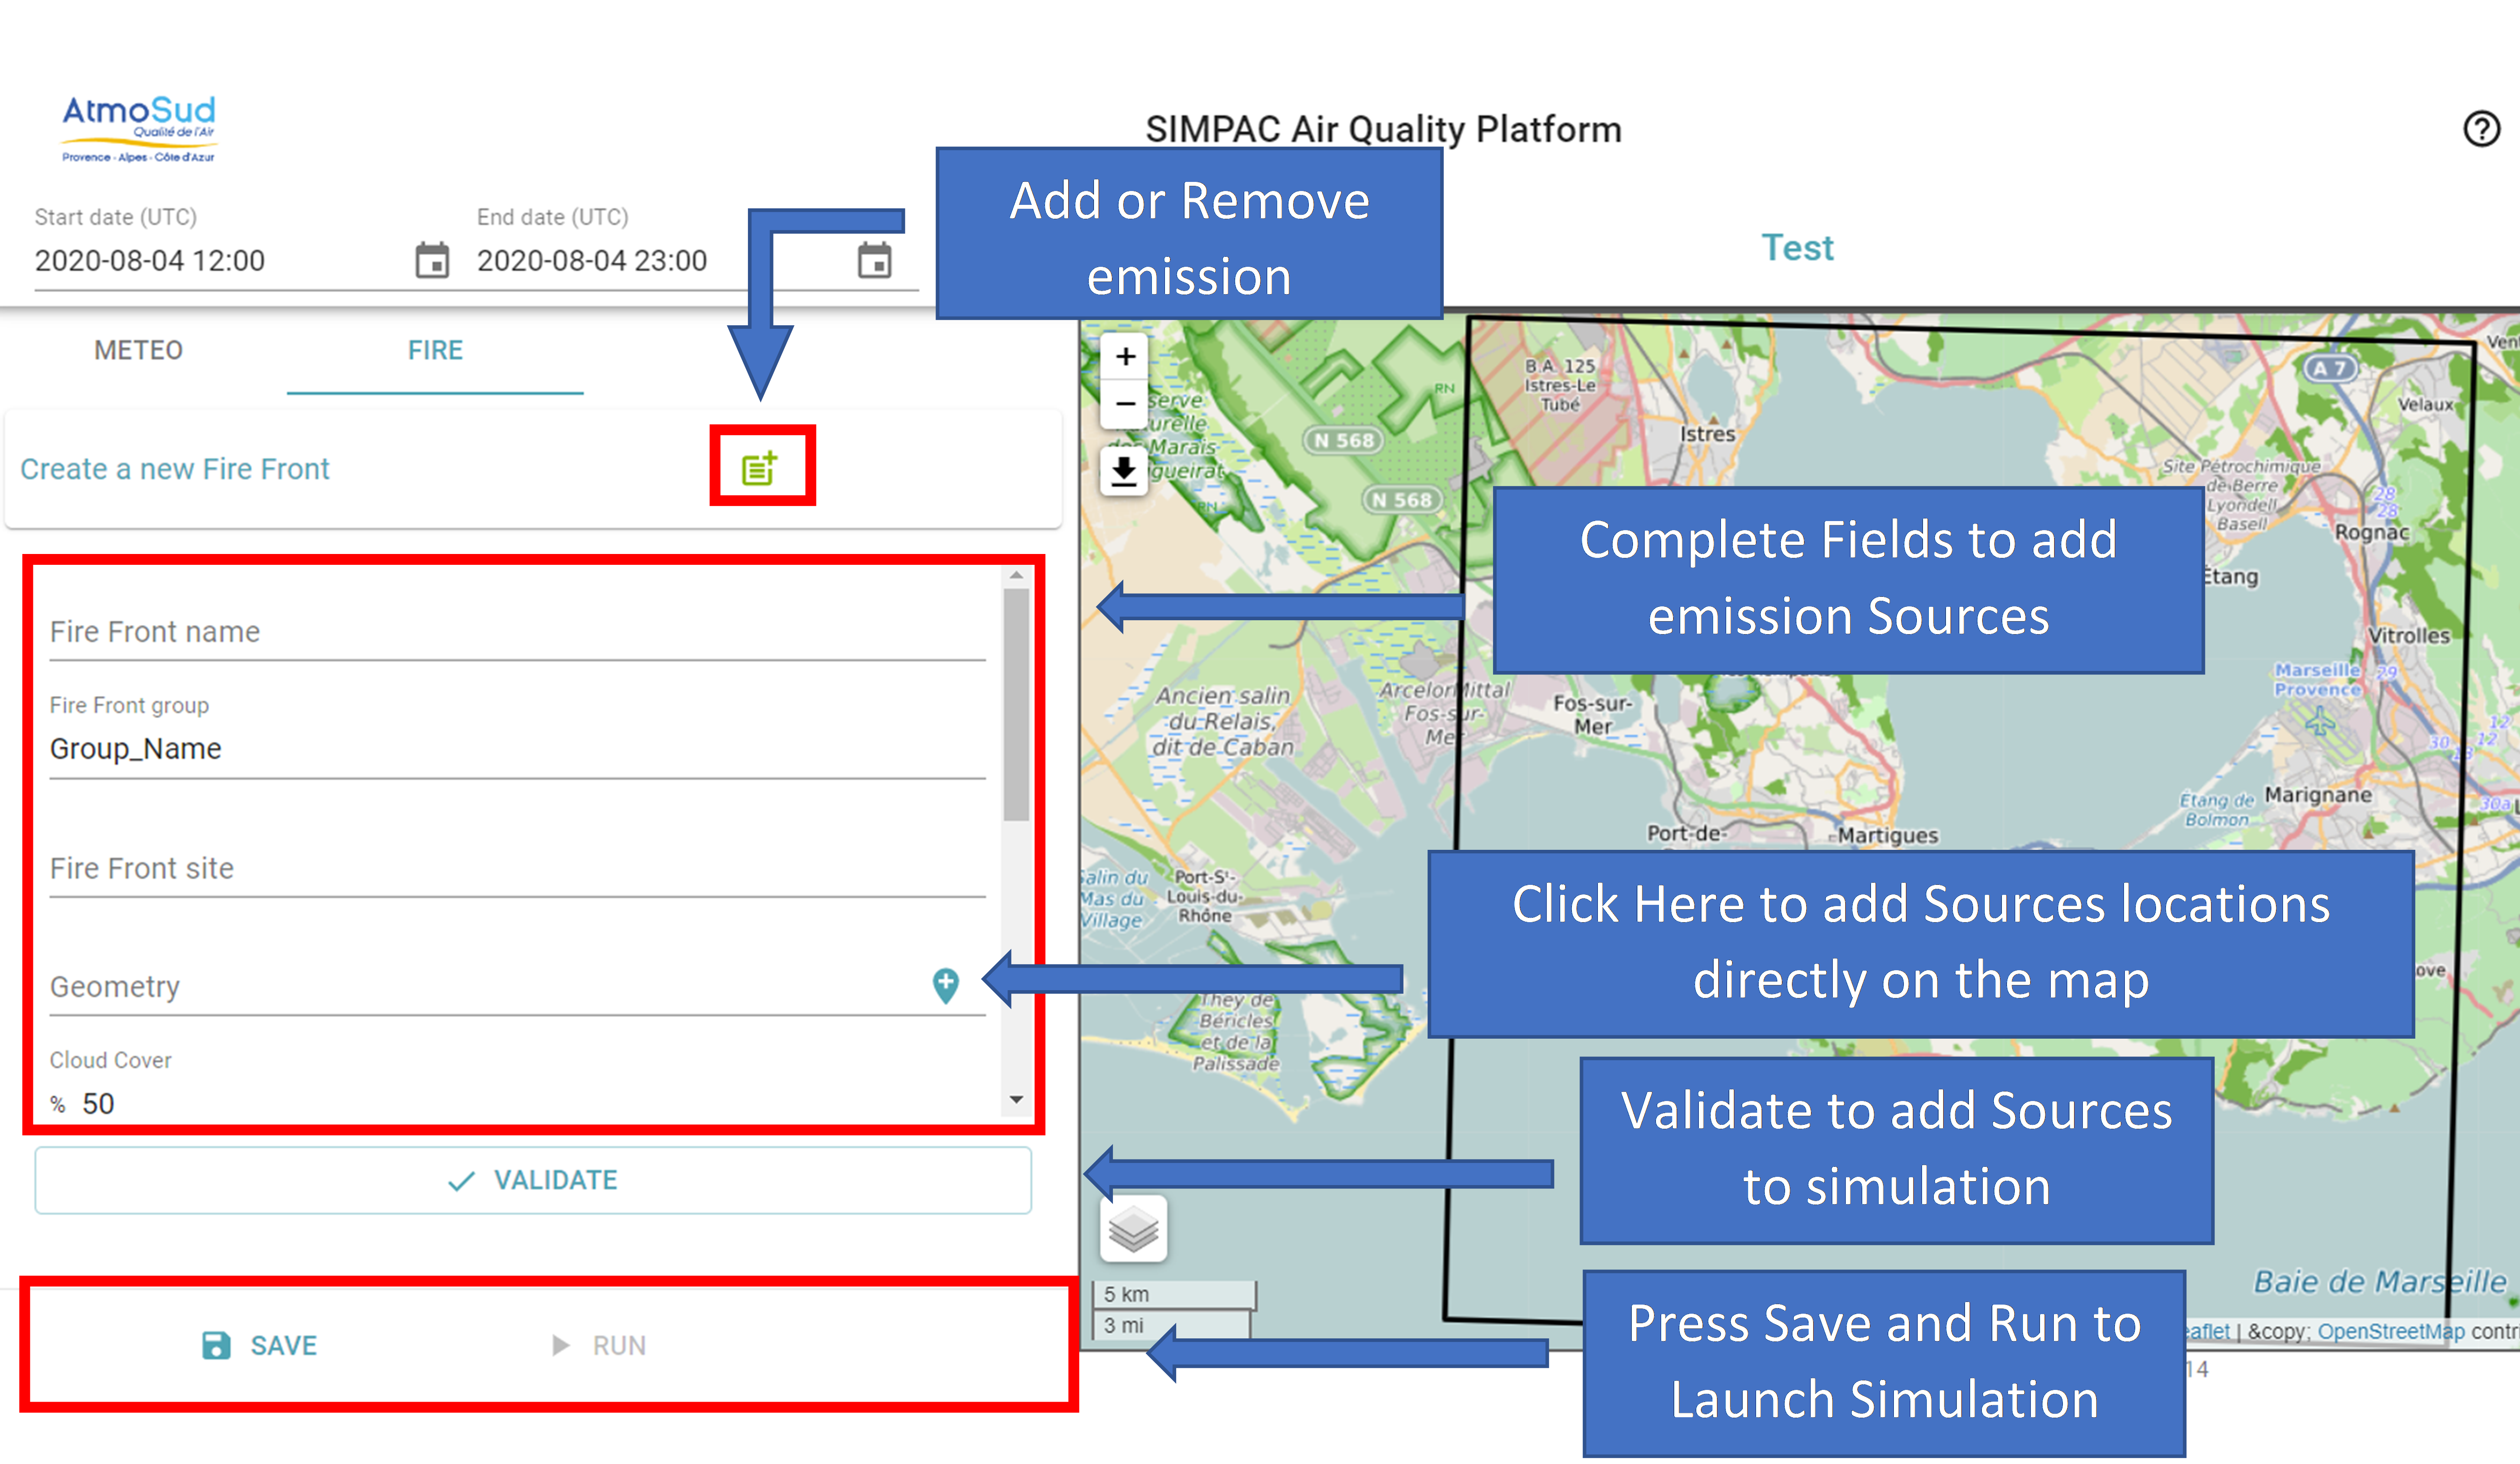The width and height of the screenshot is (2520, 1464).
Task: Click the End date field value
Action: [592, 261]
